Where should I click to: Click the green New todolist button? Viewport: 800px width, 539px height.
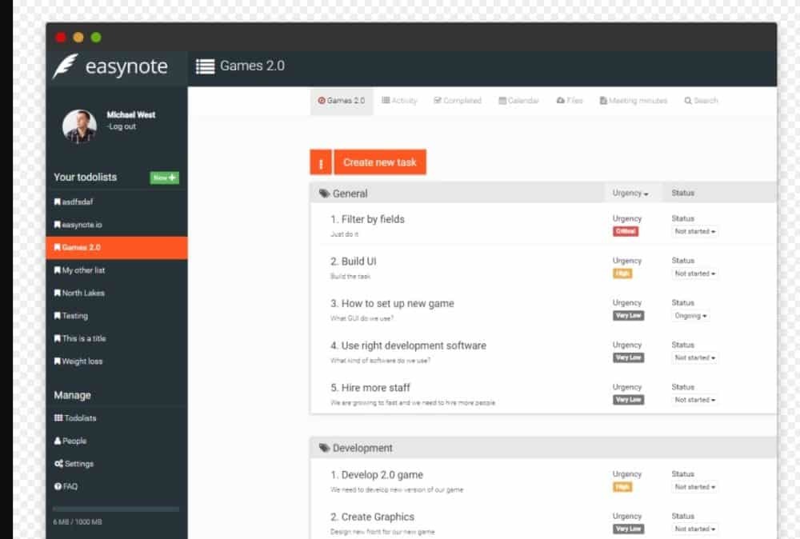point(165,178)
